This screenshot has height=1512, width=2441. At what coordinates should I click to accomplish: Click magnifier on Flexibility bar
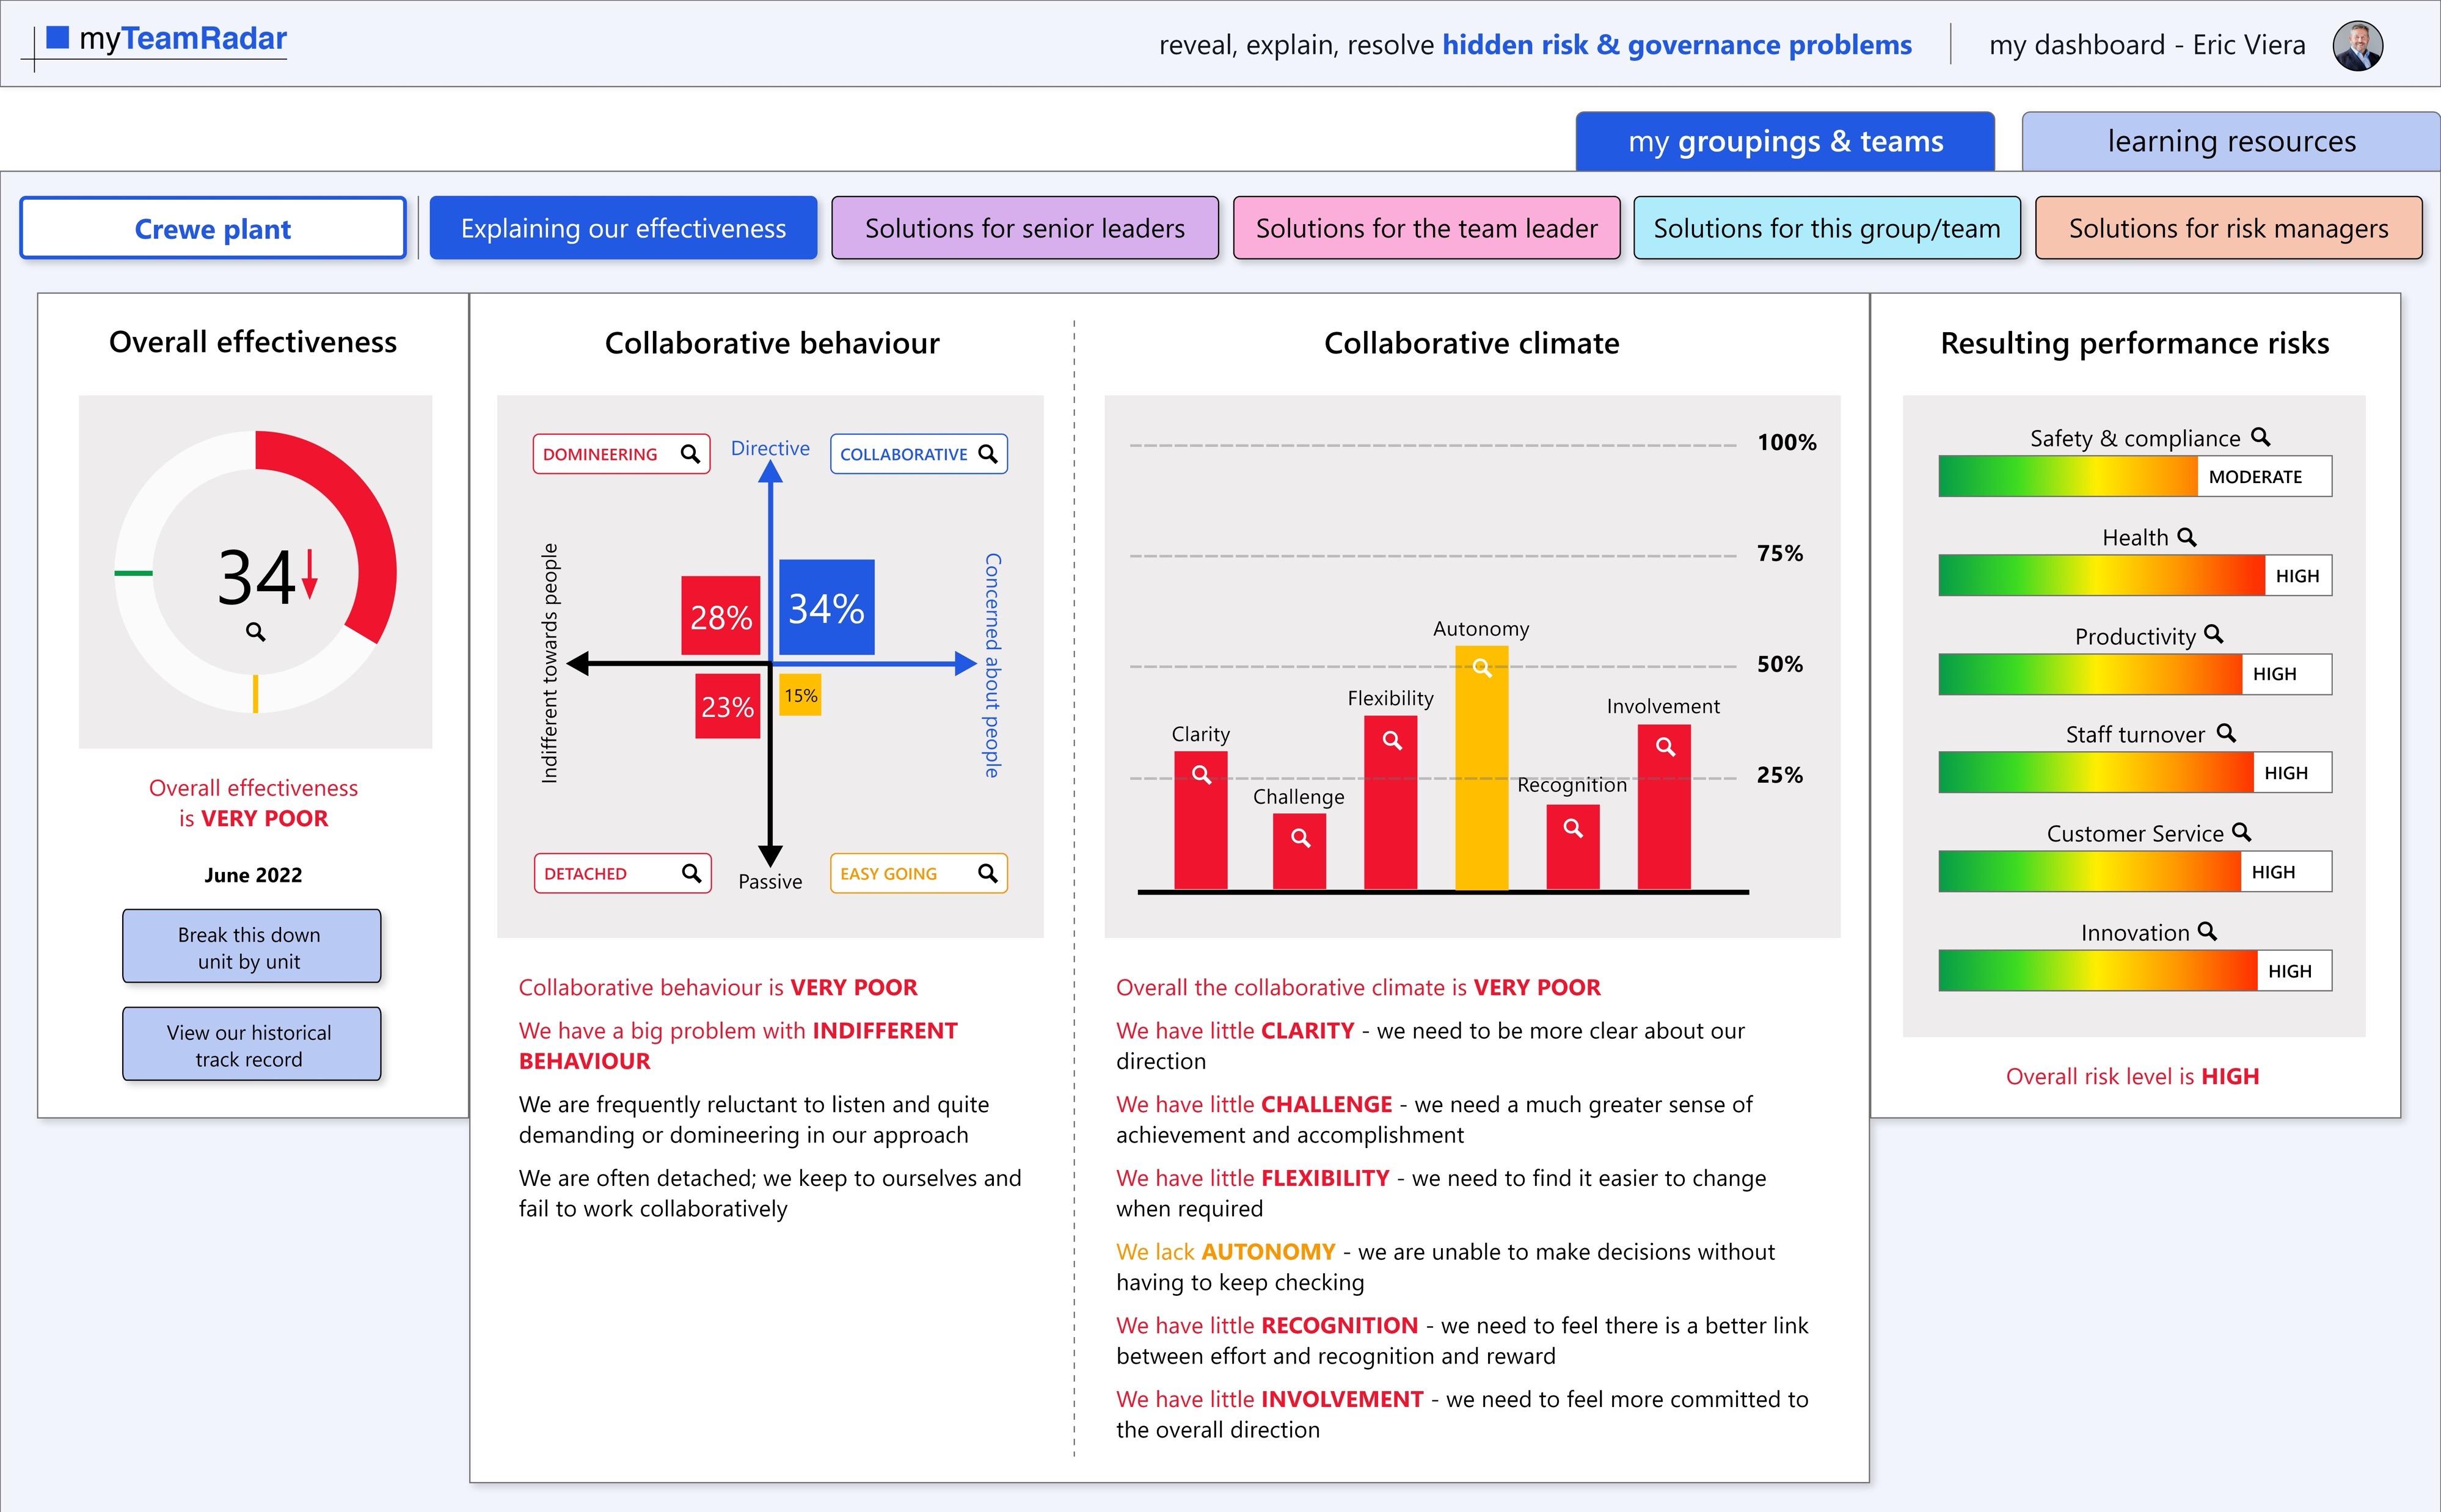(1392, 740)
